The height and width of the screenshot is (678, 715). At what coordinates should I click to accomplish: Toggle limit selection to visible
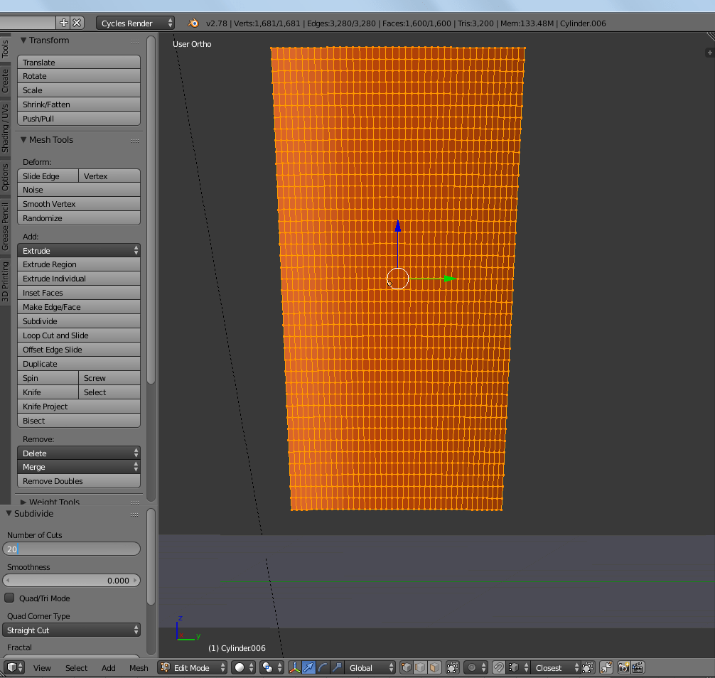coord(452,667)
